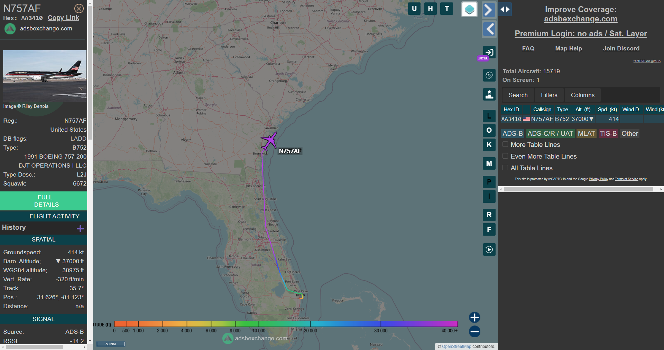Open the Columns tab
The height and width of the screenshot is (350, 664).
point(582,95)
